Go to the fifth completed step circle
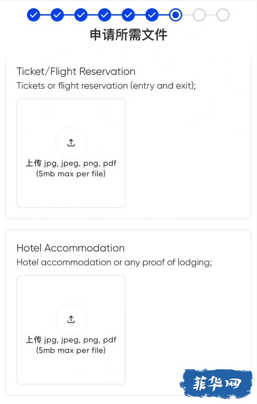257x404 pixels. [x=128, y=15]
